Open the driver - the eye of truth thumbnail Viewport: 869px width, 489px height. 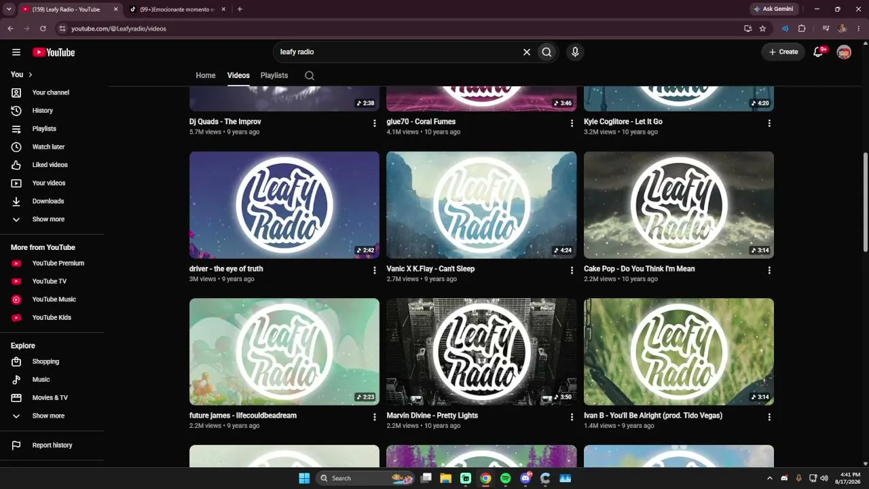click(x=284, y=205)
